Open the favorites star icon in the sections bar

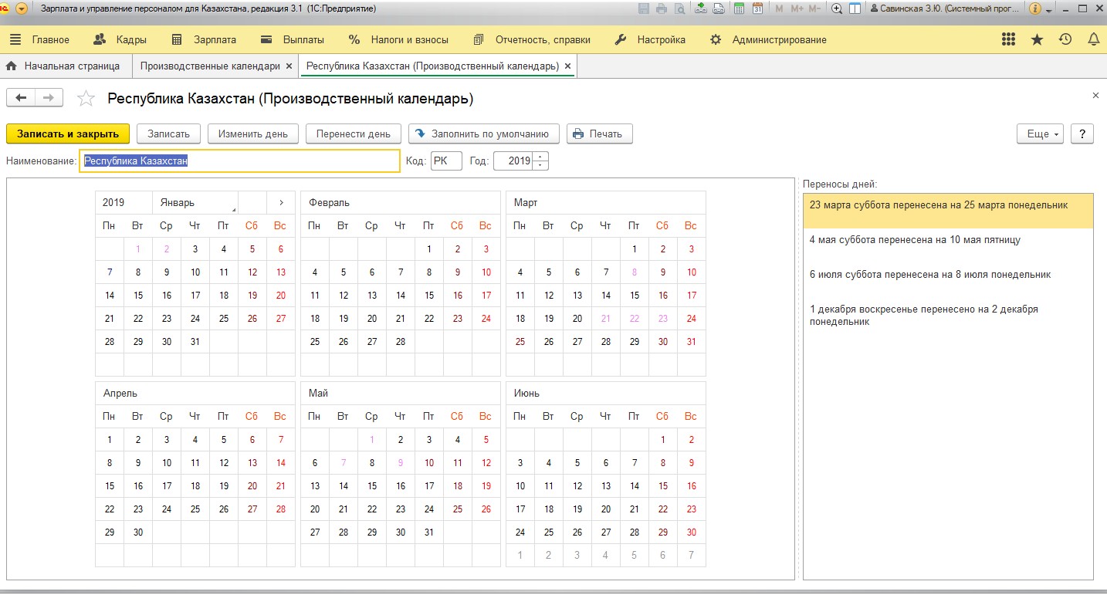(1037, 39)
